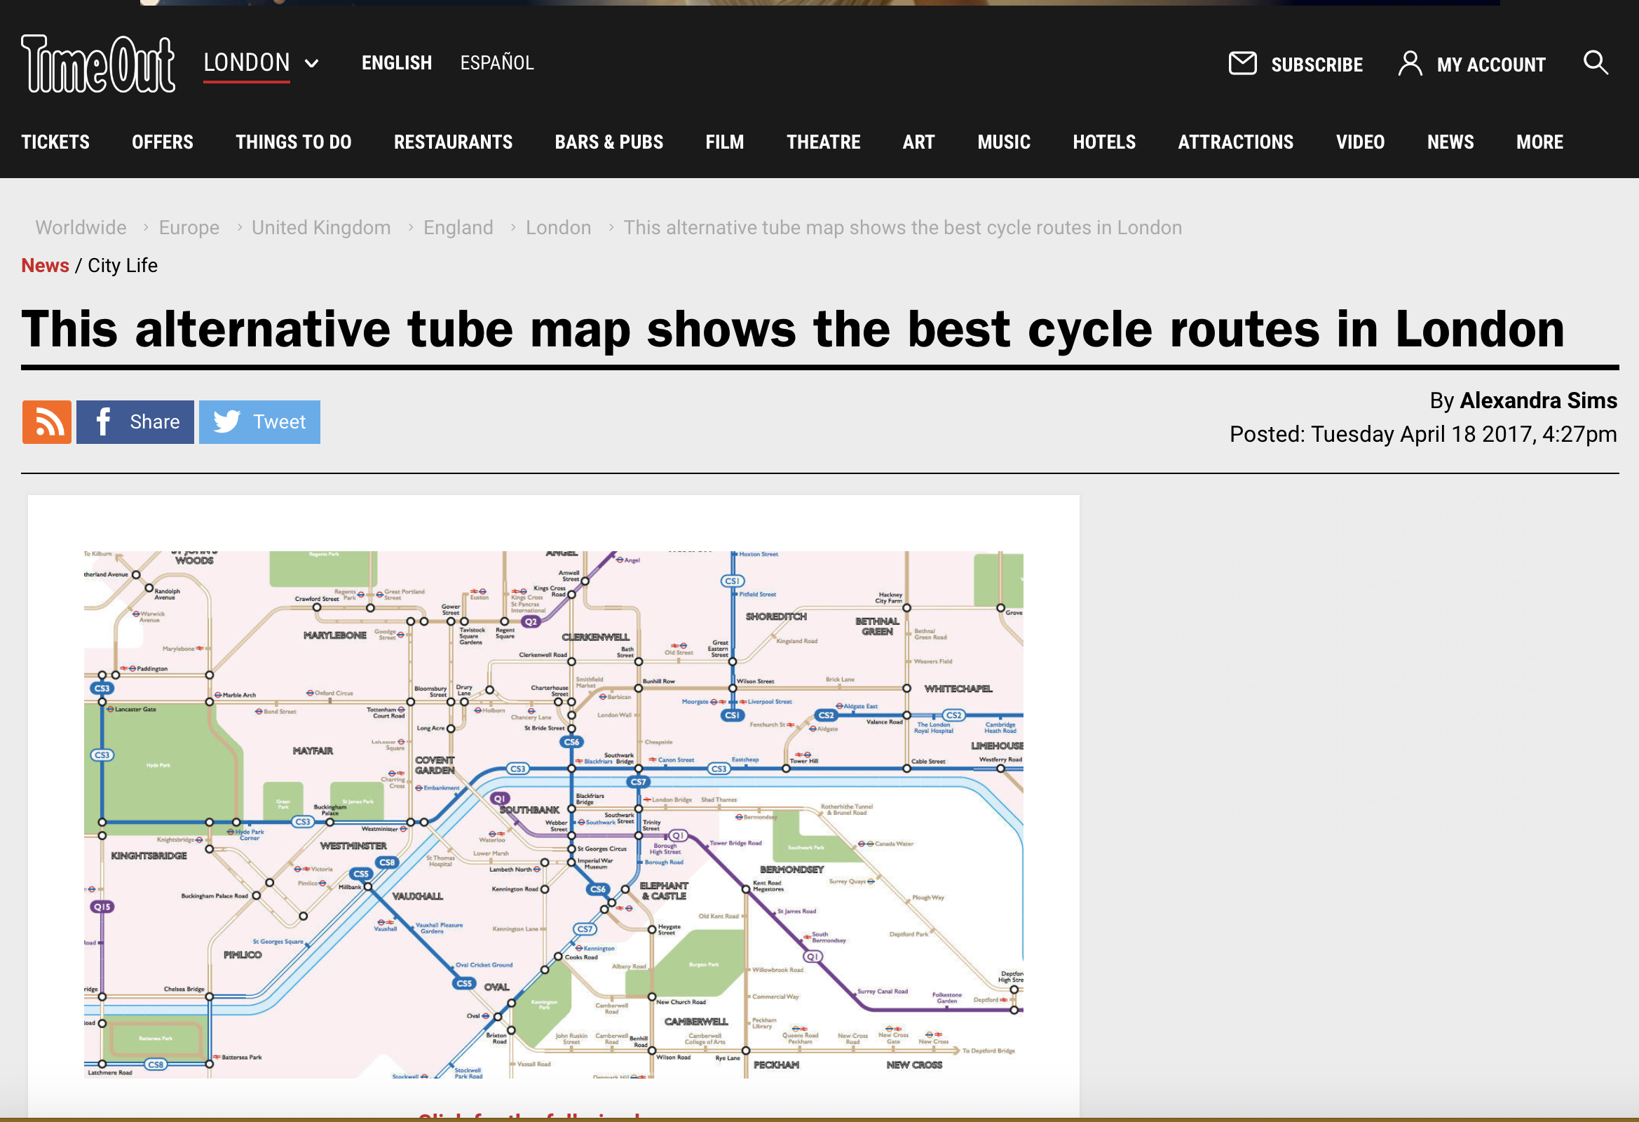
Task: Click the Time Out logo
Action: click(x=97, y=65)
